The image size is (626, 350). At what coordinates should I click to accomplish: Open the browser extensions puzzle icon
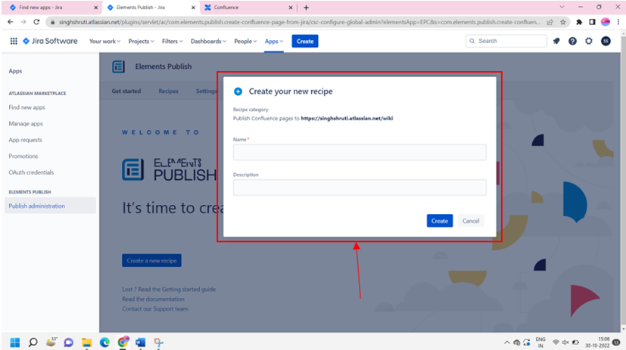pyautogui.click(x=579, y=23)
